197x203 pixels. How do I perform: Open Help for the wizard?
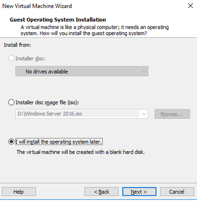click(x=19, y=192)
